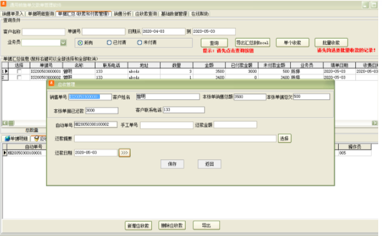
Task: Click the 查询 button
Action: (x=214, y=43)
